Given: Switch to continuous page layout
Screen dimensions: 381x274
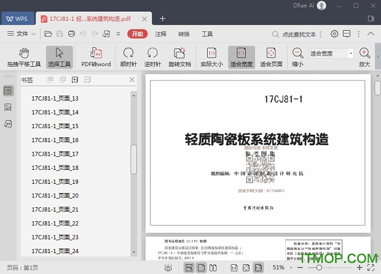Looking at the screenshot, I should point(189,268).
